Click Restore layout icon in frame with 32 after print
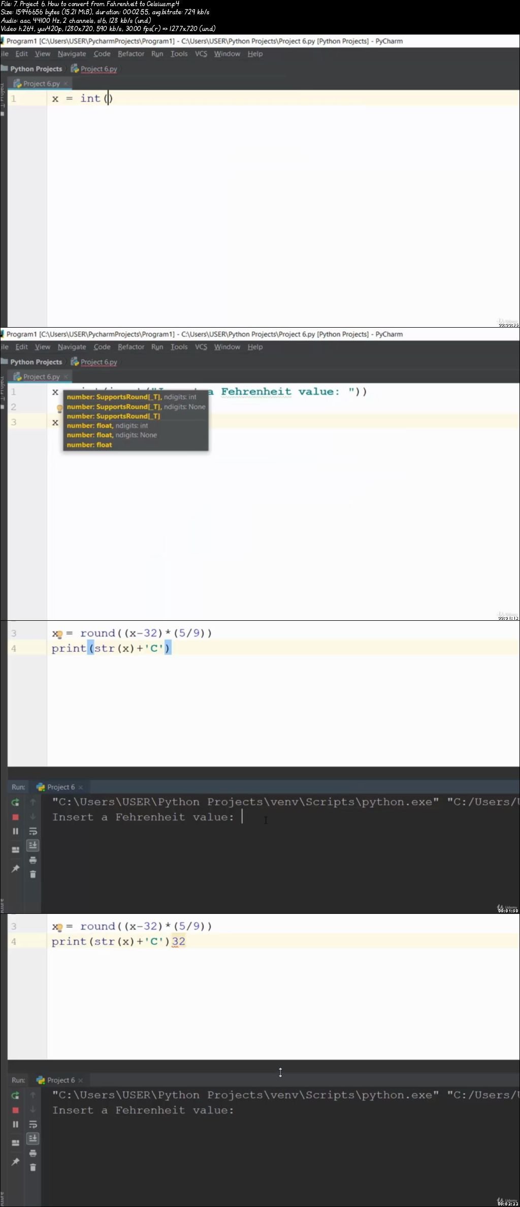 coord(15,1142)
